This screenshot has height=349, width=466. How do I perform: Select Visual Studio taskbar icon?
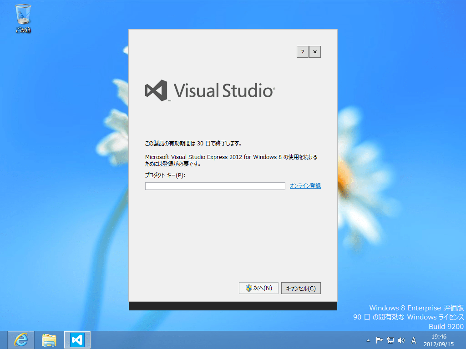77,340
